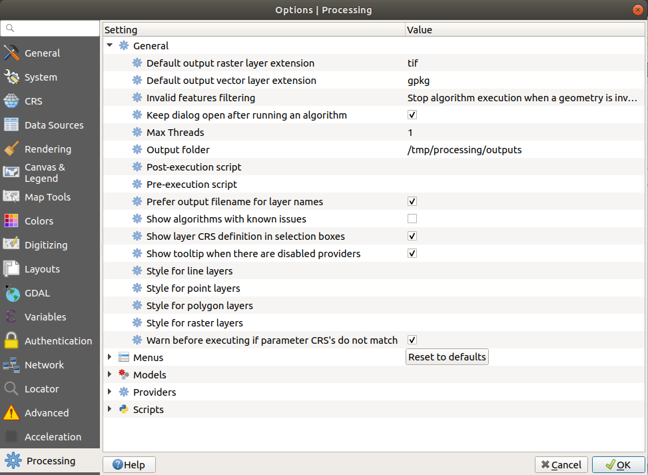
Task: Expand the Providers settings group
Action: pyautogui.click(x=110, y=392)
